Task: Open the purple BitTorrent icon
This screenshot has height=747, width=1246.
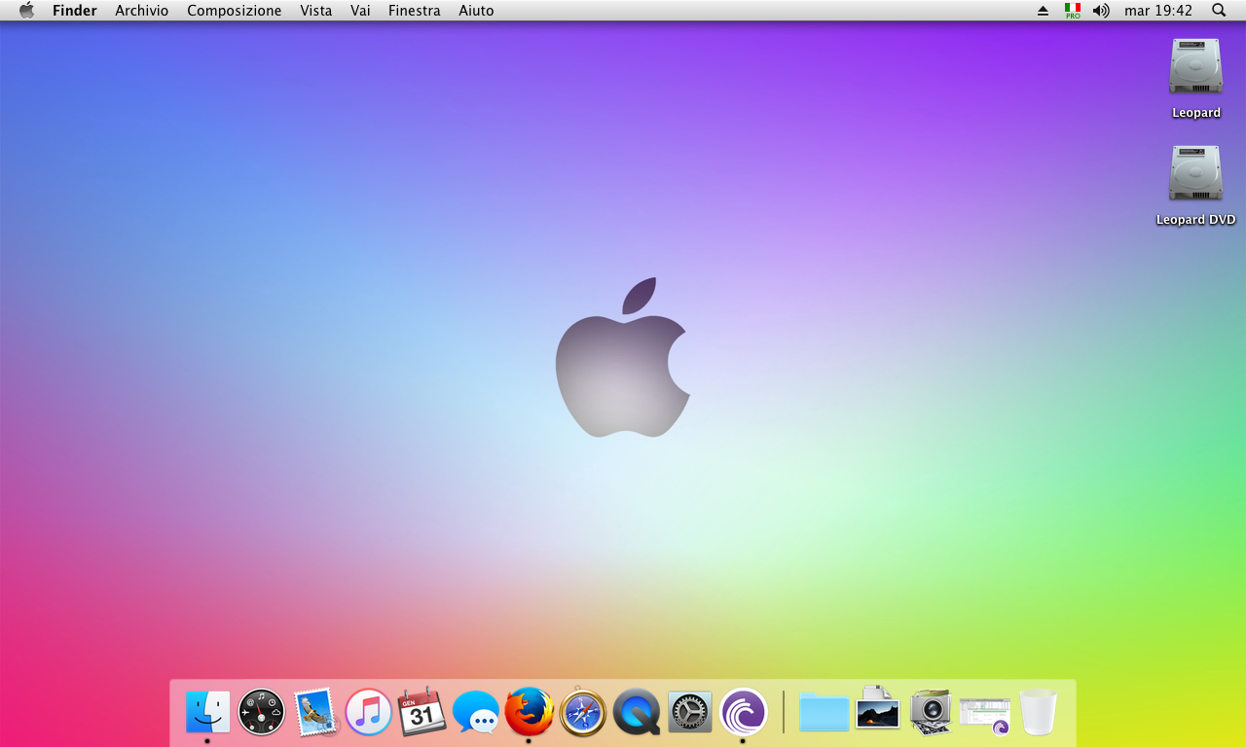Action: click(x=744, y=712)
